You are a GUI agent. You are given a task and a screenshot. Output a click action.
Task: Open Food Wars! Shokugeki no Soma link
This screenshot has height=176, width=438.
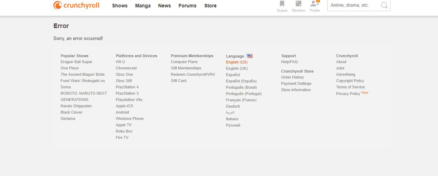click(x=83, y=84)
